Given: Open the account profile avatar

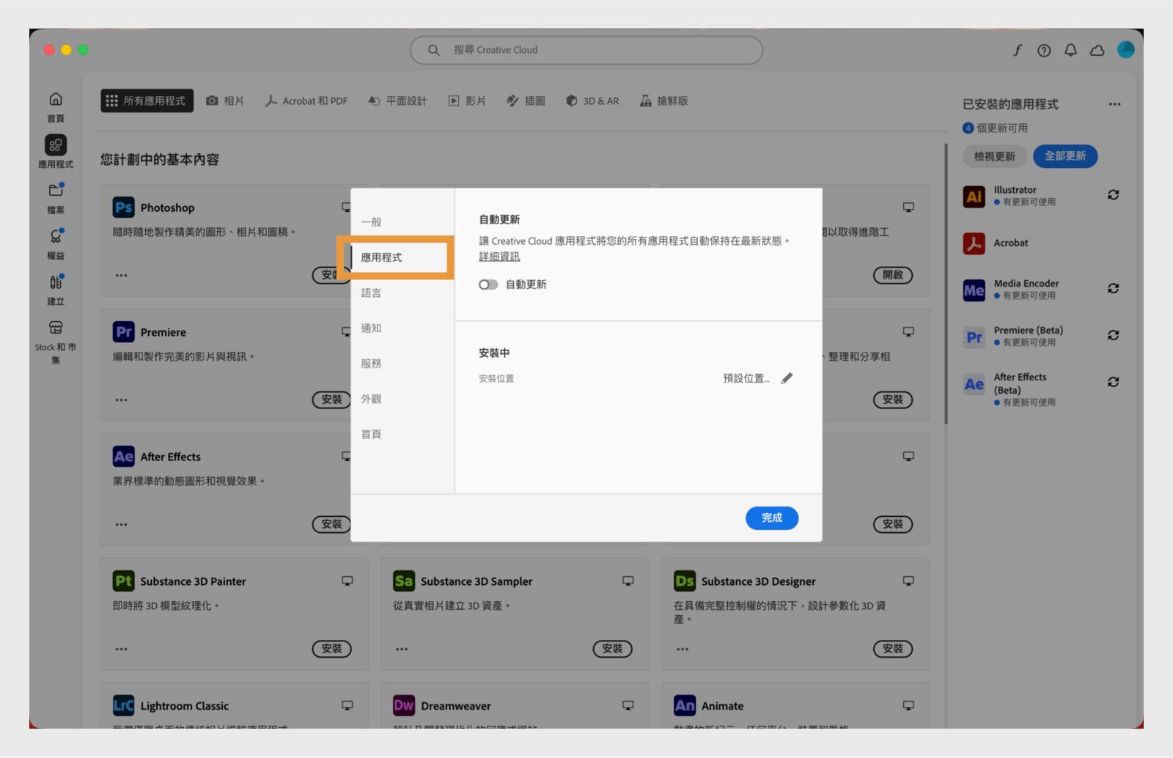Looking at the screenshot, I should tap(1125, 49).
